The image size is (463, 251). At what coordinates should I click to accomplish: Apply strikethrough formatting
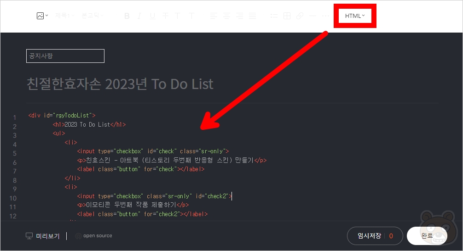165,16
